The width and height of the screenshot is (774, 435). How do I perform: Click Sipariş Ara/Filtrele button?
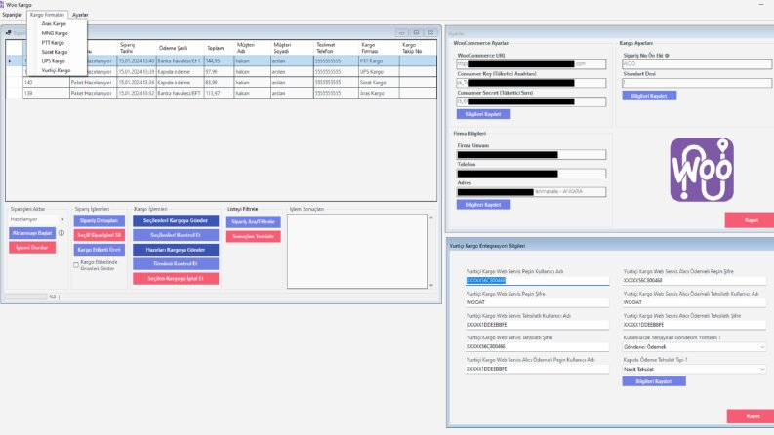coord(253,222)
